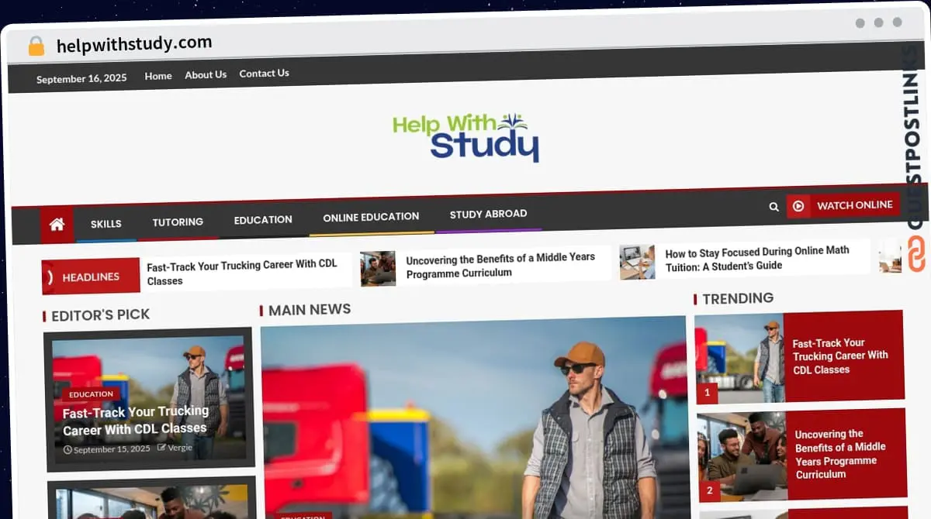Open the About Us page link
The height and width of the screenshot is (519, 931).
206,75
